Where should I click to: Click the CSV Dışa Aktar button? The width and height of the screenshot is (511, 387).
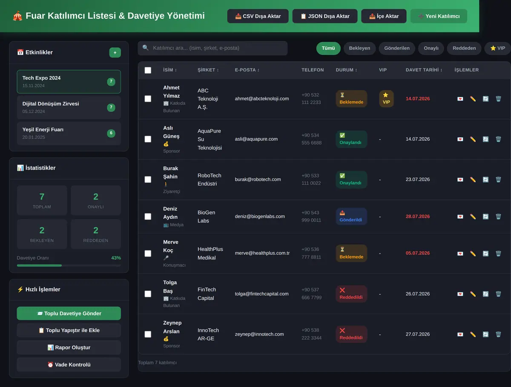pos(258,16)
